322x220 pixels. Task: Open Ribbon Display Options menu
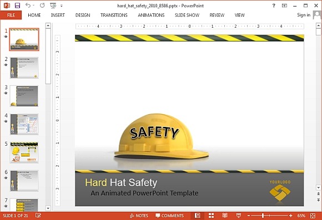pyautogui.click(x=284, y=6)
